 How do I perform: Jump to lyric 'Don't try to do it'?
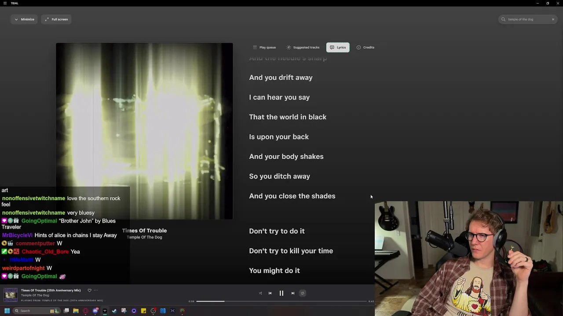[x=277, y=231]
